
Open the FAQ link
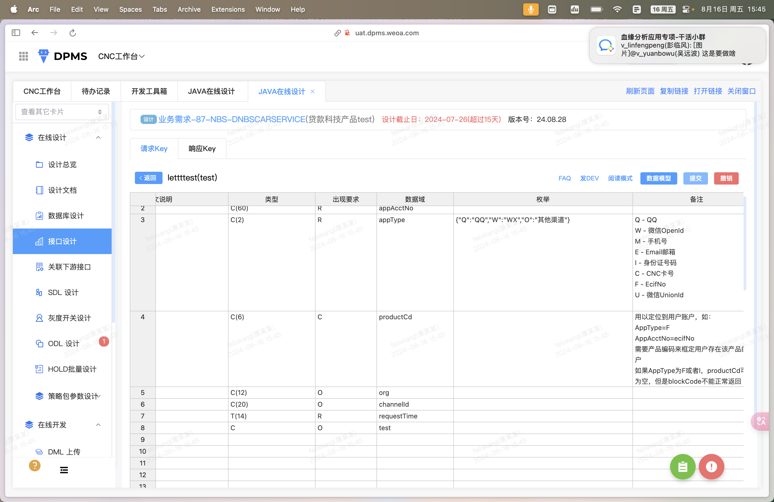point(565,178)
